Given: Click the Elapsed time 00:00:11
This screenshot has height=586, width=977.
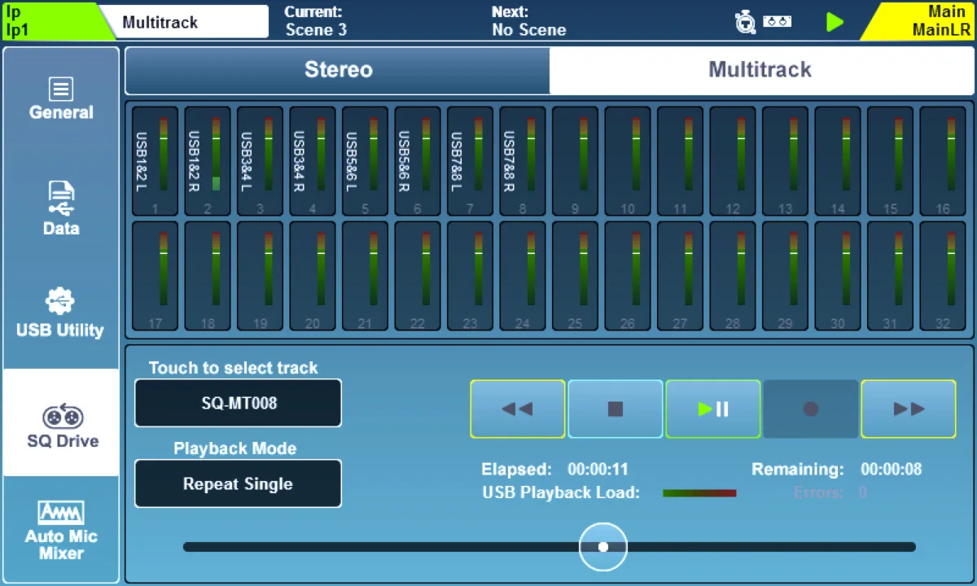Looking at the screenshot, I should 598,470.
